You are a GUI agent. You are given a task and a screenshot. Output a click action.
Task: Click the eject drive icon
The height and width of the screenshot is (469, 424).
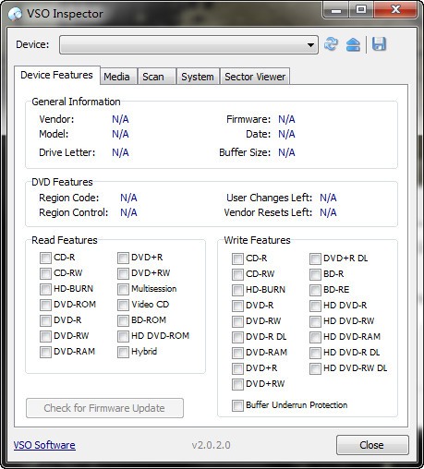(353, 44)
